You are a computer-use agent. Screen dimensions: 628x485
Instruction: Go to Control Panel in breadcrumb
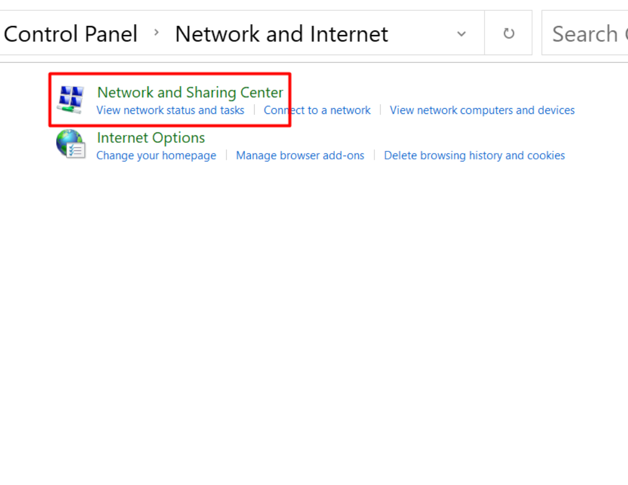[x=70, y=34]
